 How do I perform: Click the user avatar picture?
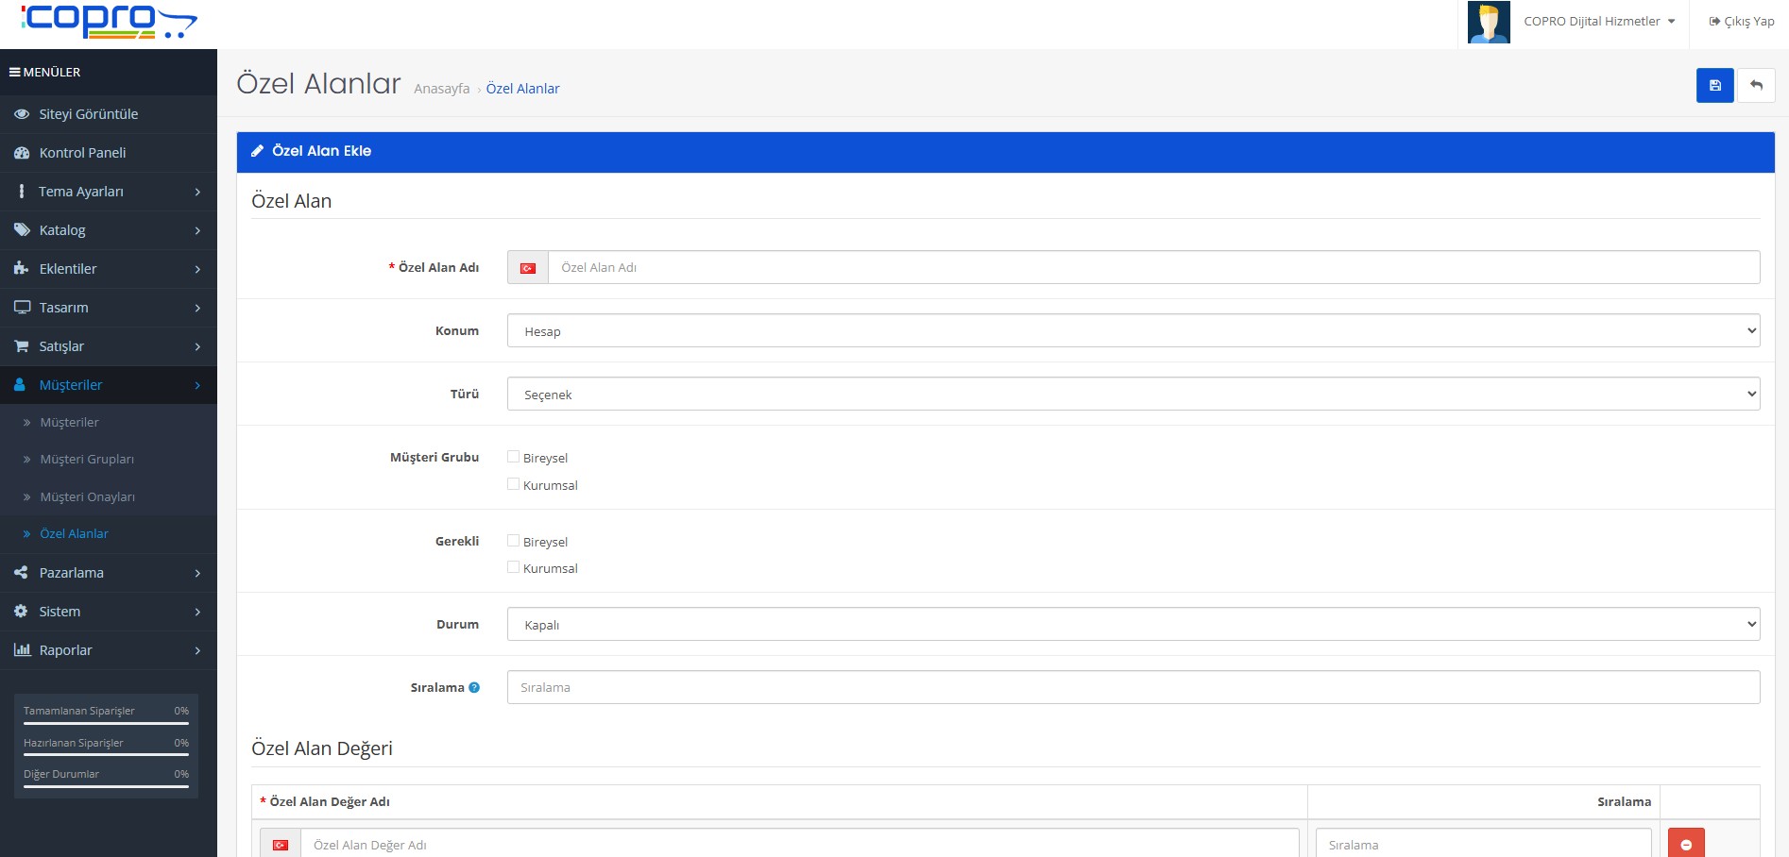tap(1489, 22)
